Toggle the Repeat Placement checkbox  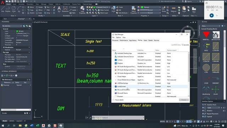tap(203, 114)
